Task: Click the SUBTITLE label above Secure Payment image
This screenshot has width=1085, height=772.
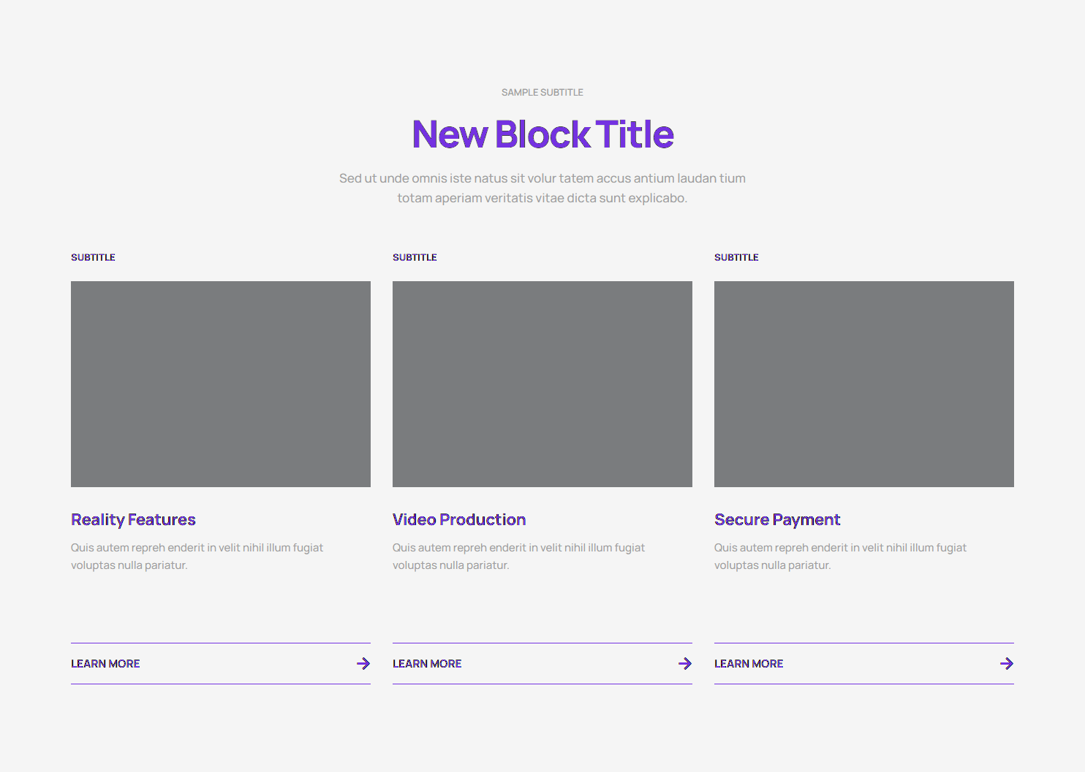Action: coord(736,257)
